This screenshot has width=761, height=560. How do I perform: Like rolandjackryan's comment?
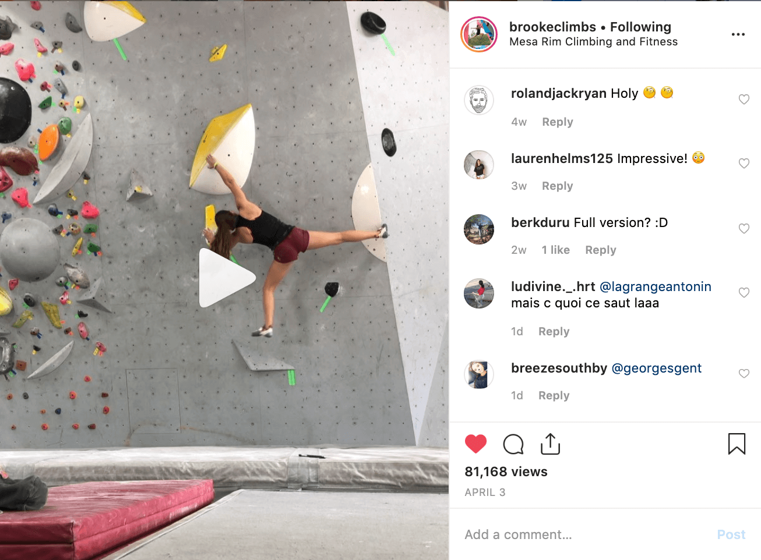coord(744,100)
